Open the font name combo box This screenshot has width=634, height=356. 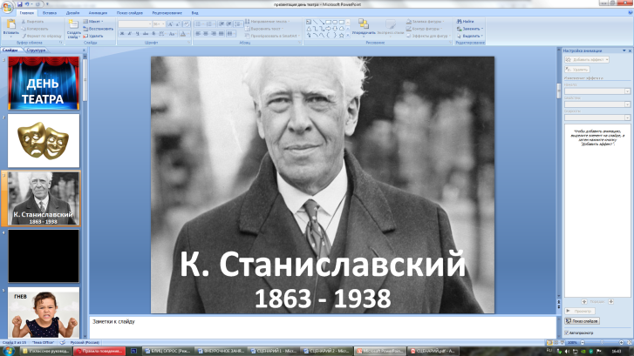pos(135,22)
